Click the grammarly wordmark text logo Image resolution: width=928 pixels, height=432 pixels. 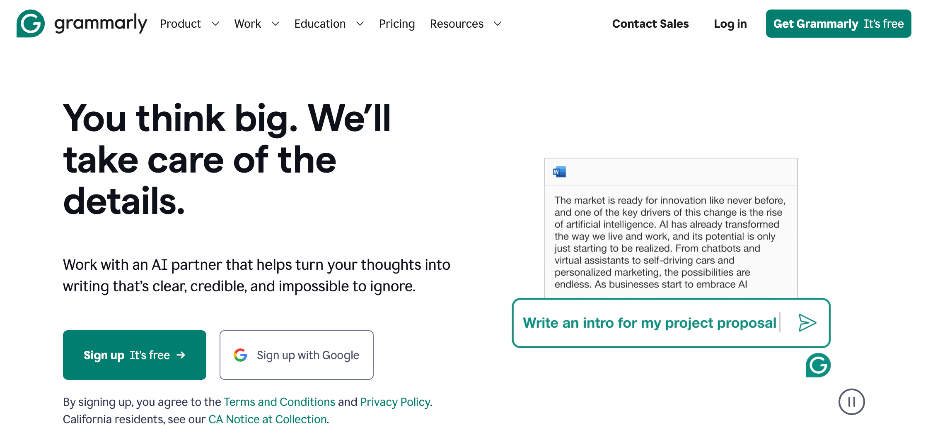click(x=101, y=24)
